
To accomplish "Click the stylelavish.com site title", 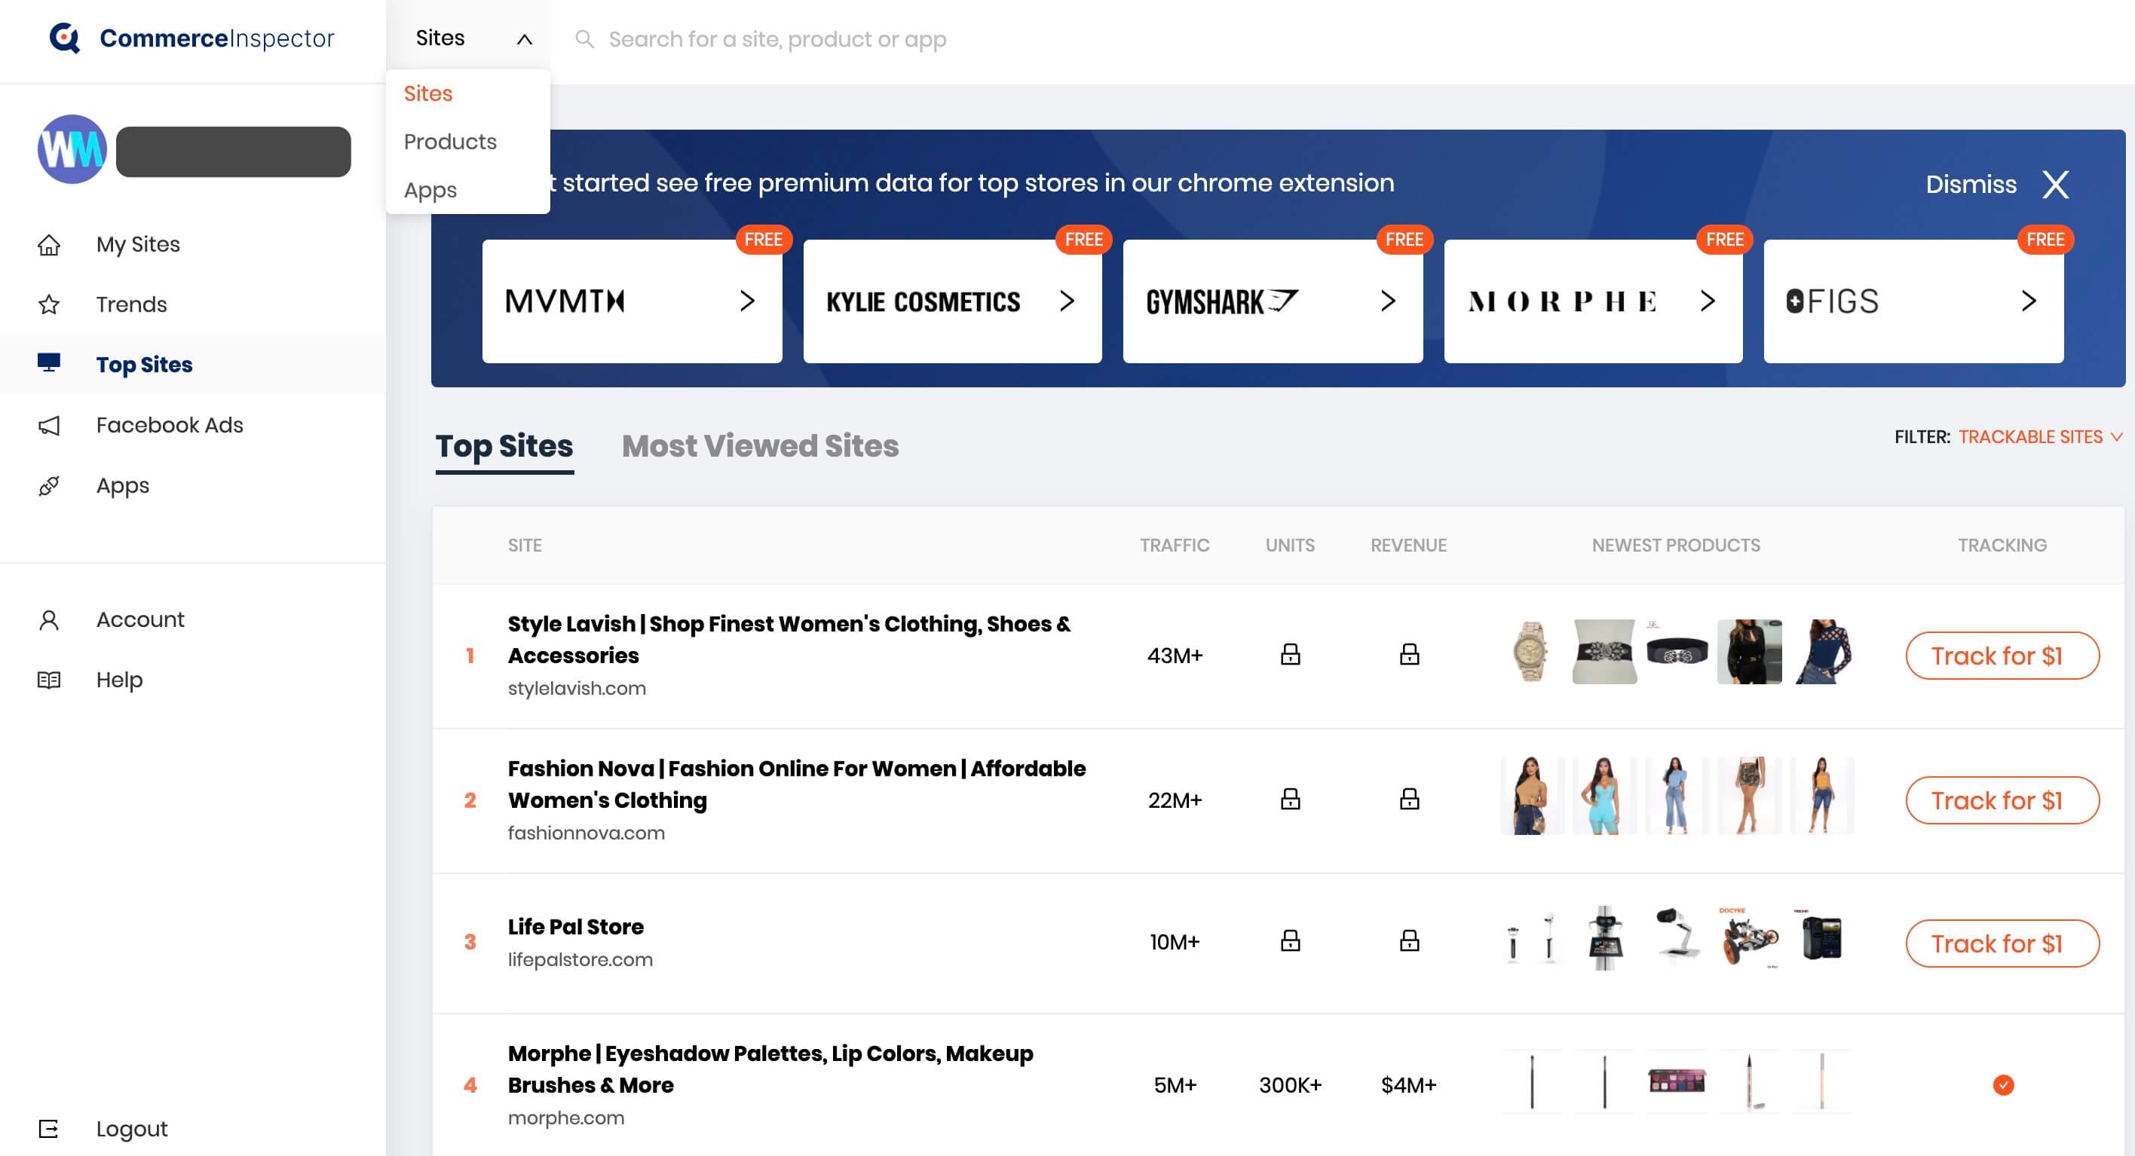I will tap(789, 639).
